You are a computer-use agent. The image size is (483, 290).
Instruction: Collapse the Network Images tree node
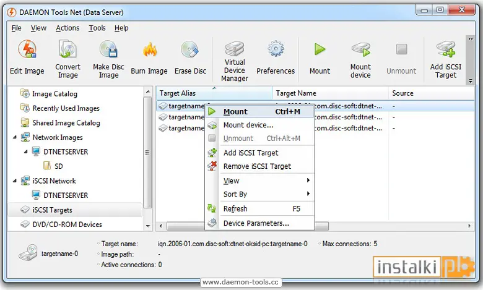[x=14, y=137]
